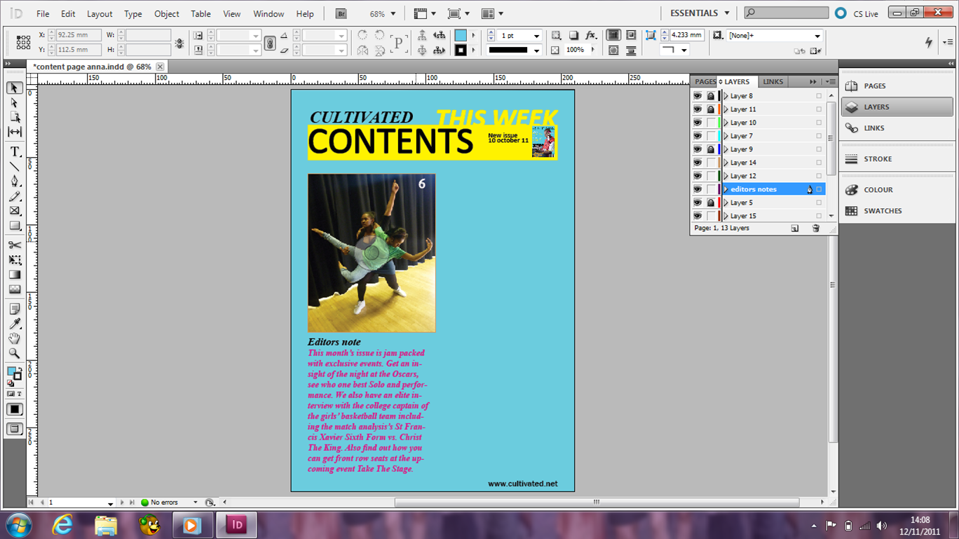The height and width of the screenshot is (539, 959).
Task: Click the fill/stroke swatch in toolbox
Action: click(x=14, y=374)
